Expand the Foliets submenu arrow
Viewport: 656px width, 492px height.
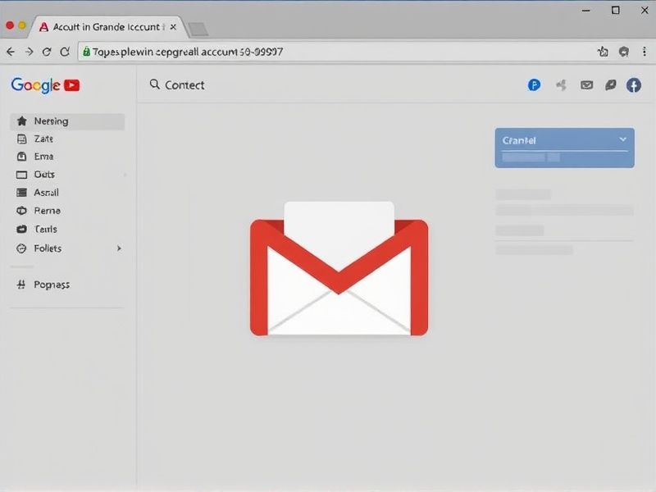point(119,248)
